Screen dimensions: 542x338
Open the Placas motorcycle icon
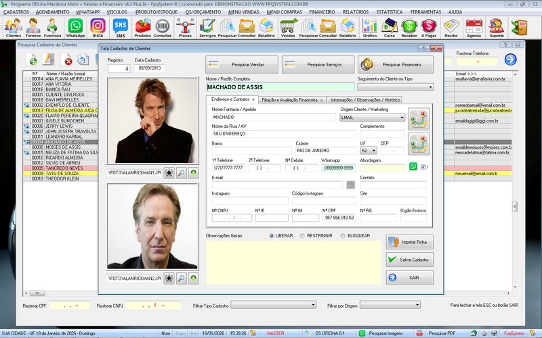pyautogui.click(x=184, y=27)
